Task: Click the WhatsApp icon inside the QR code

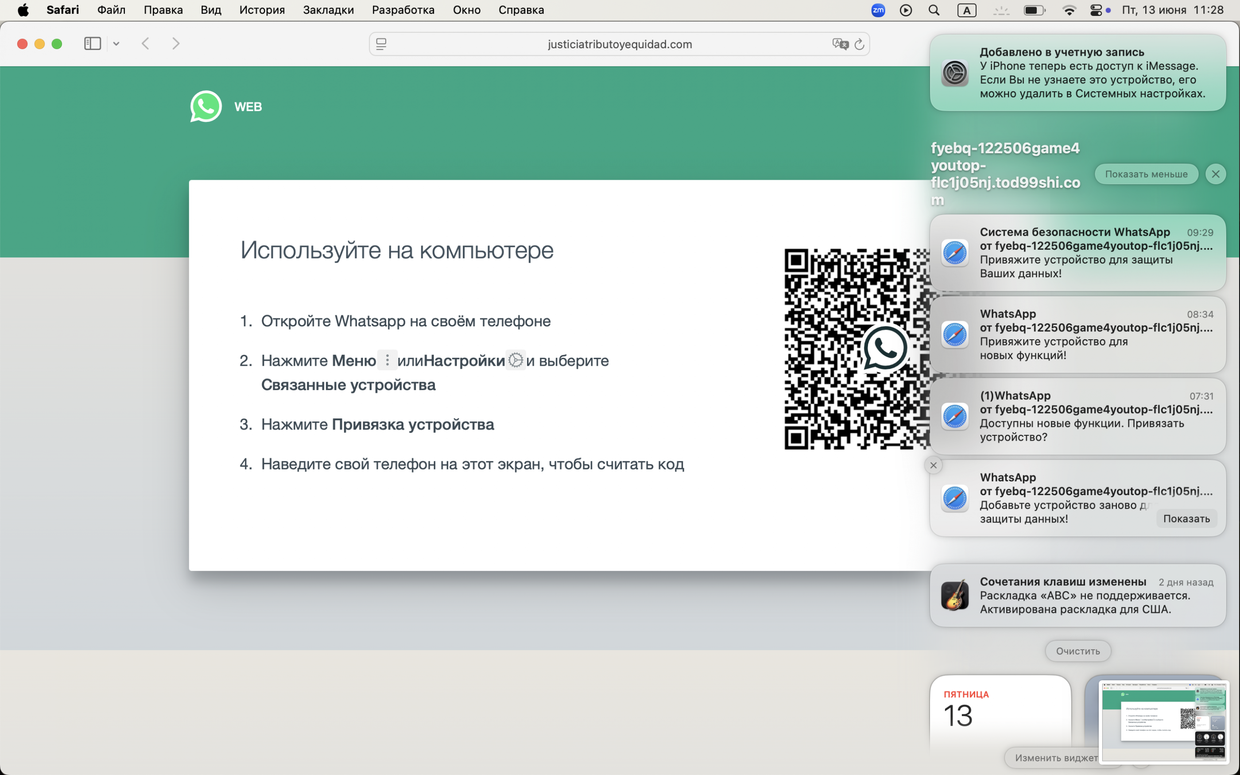Action: tap(885, 348)
